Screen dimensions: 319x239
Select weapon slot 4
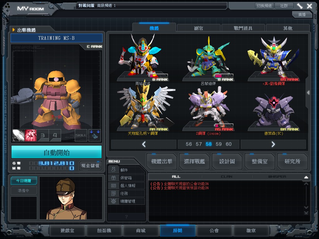[x=55, y=135]
